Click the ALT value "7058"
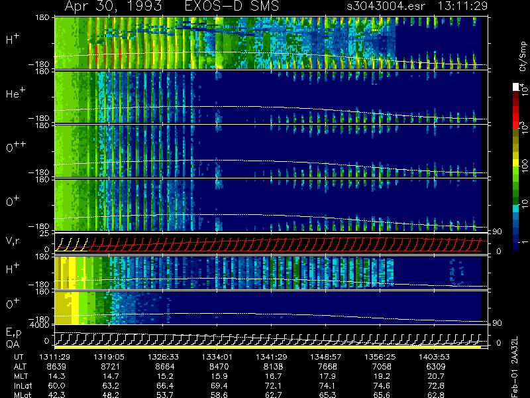This screenshot has height=398, width=530. coord(382,367)
